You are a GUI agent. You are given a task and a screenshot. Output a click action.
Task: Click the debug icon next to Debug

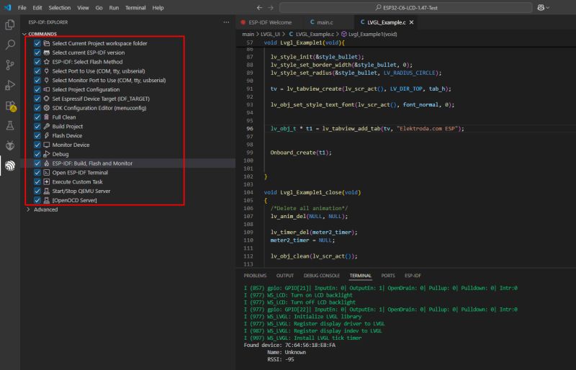[47, 154]
